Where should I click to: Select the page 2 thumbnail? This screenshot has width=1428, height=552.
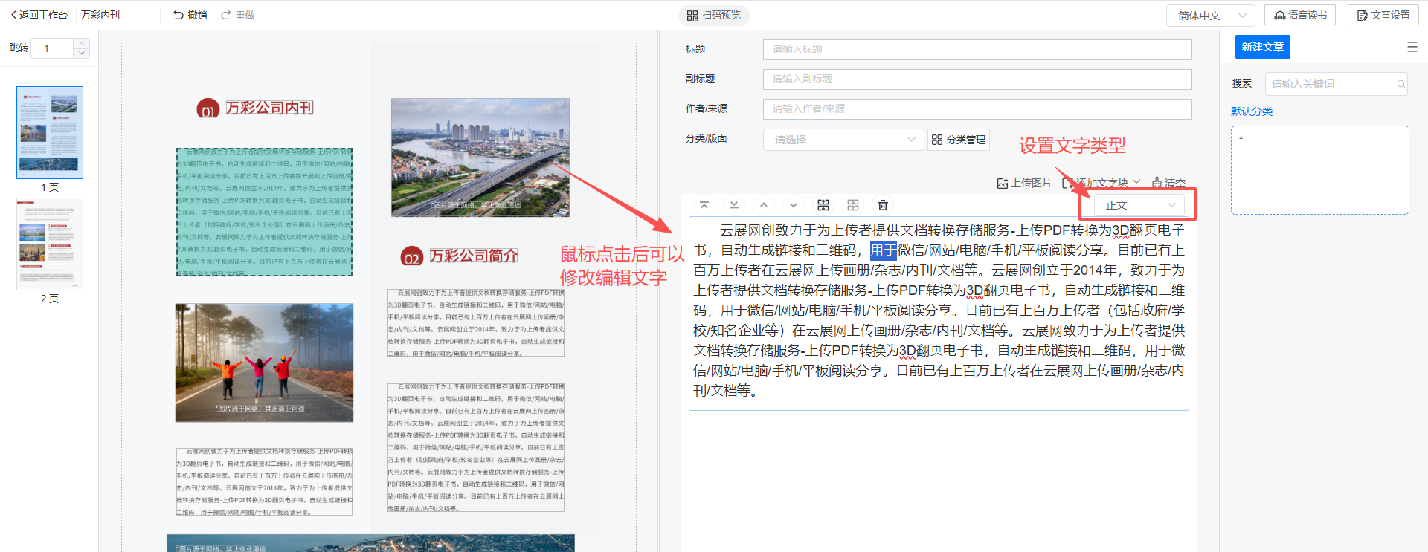pyautogui.click(x=50, y=244)
